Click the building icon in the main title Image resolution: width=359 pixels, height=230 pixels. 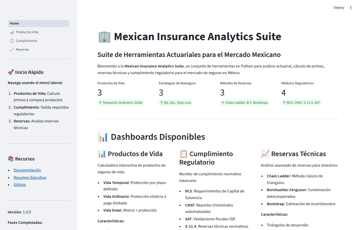(x=104, y=37)
